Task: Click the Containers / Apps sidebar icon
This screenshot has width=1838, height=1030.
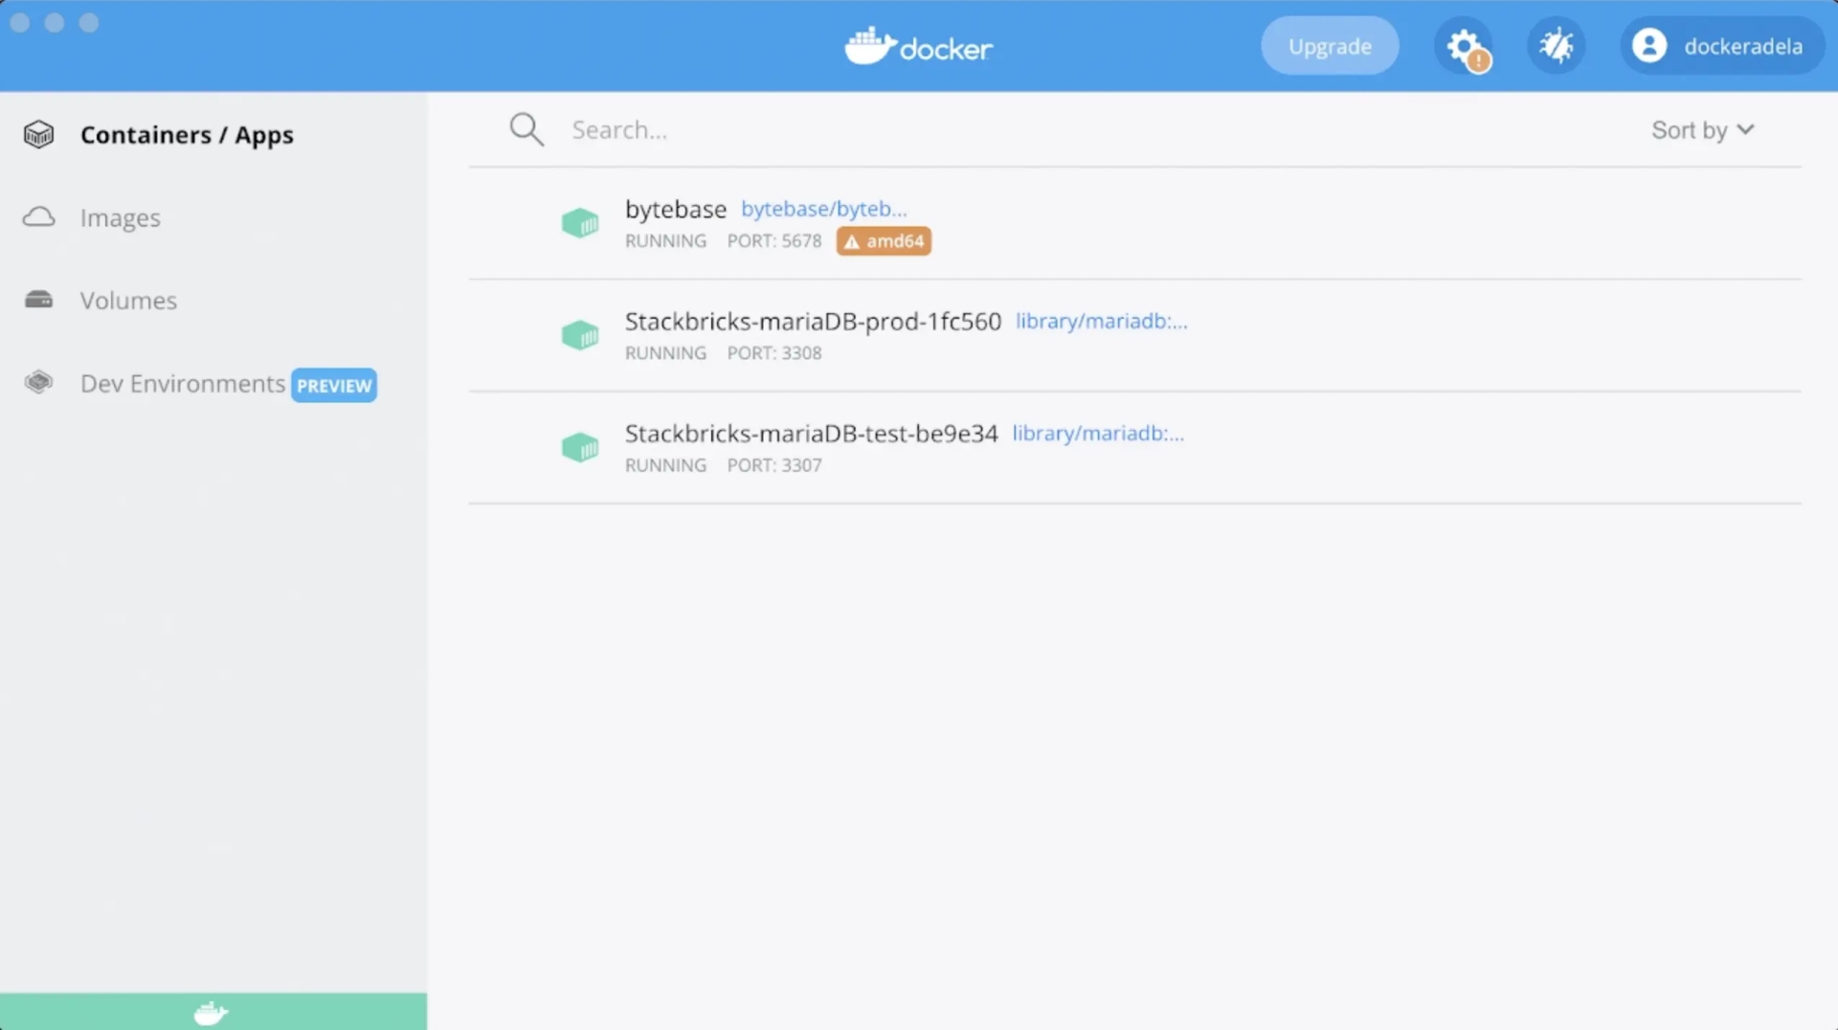Action: click(x=39, y=135)
